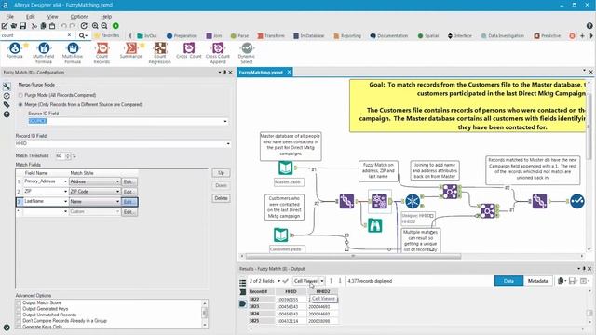Open the Options menu
Viewport: 596px width, 335px height.
(79, 17)
